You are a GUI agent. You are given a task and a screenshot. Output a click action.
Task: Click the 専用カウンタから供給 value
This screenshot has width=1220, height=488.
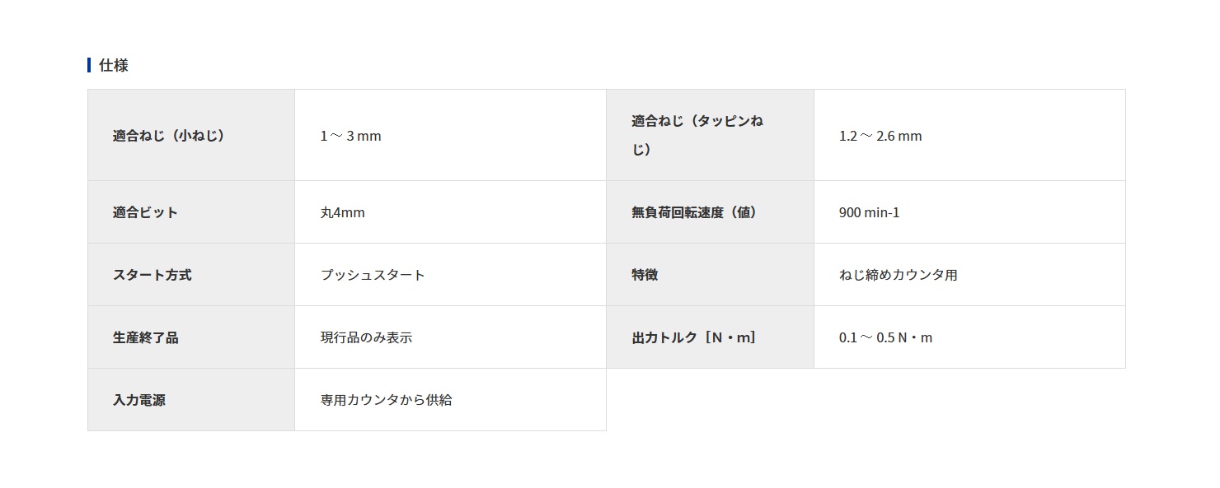pyautogui.click(x=386, y=400)
